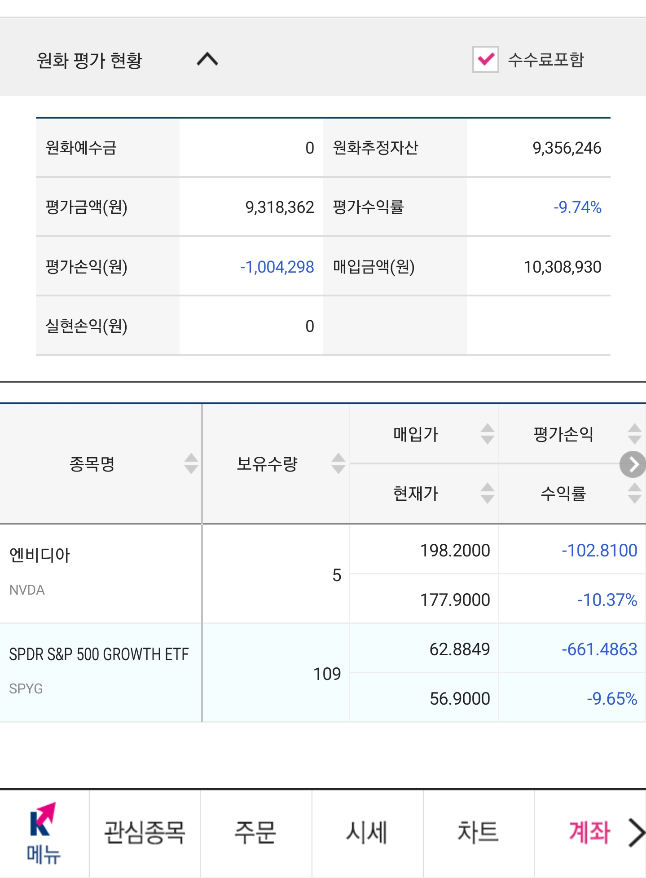Click the SPYG ticker symbol

(26, 688)
